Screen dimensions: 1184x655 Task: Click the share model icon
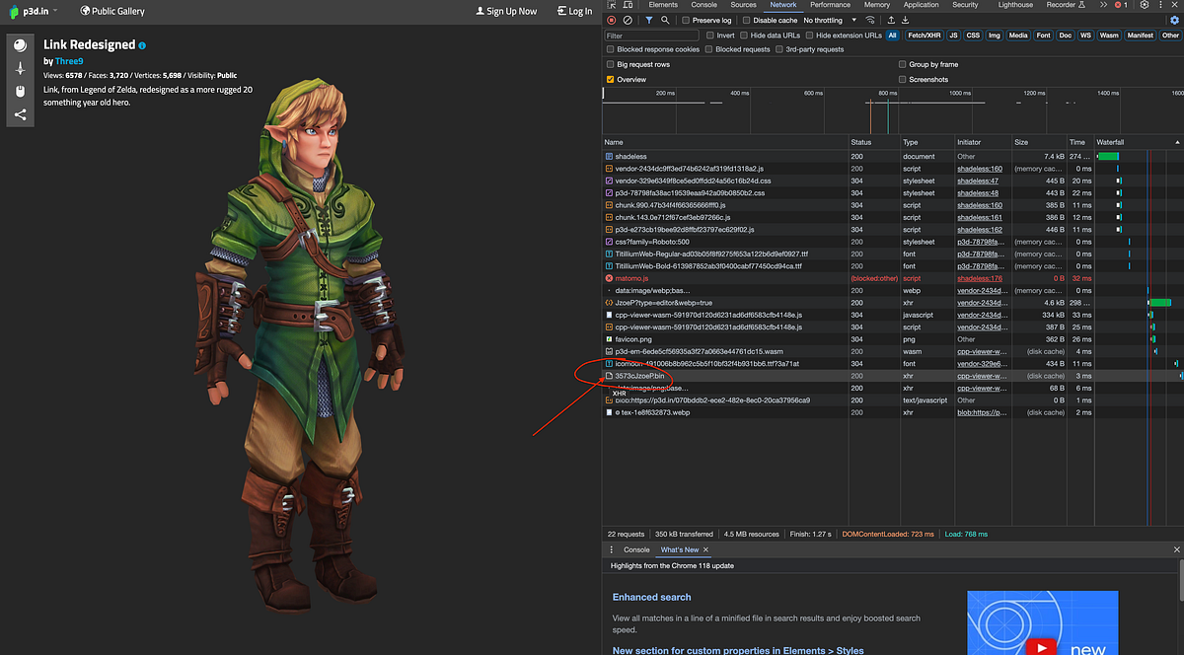[20, 114]
